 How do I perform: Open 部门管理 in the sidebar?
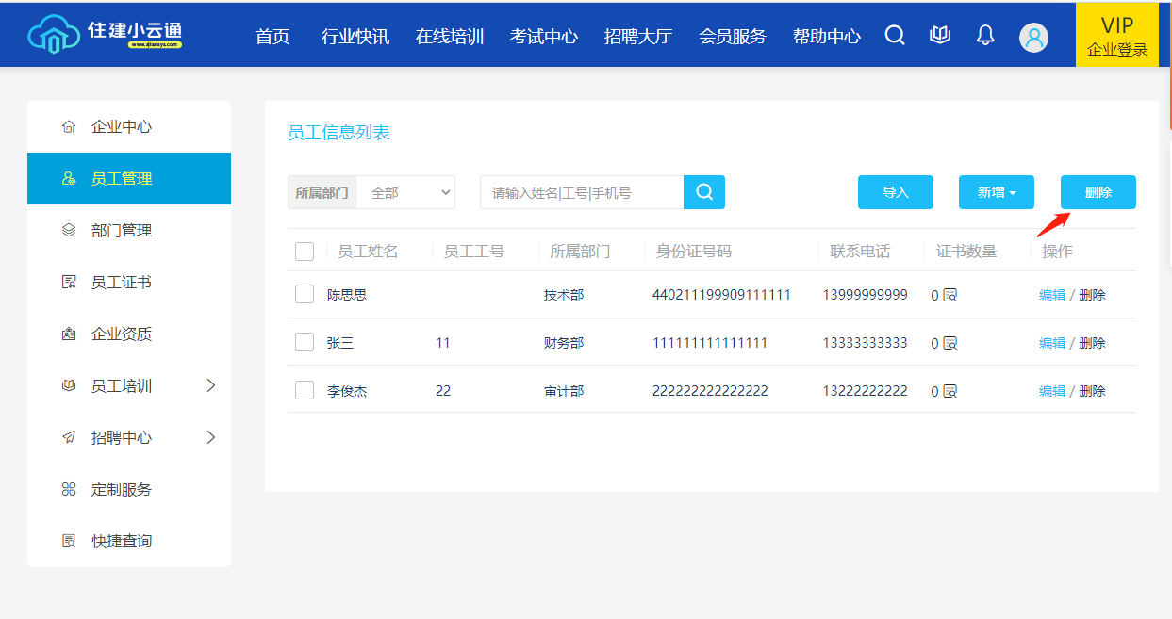tap(122, 230)
